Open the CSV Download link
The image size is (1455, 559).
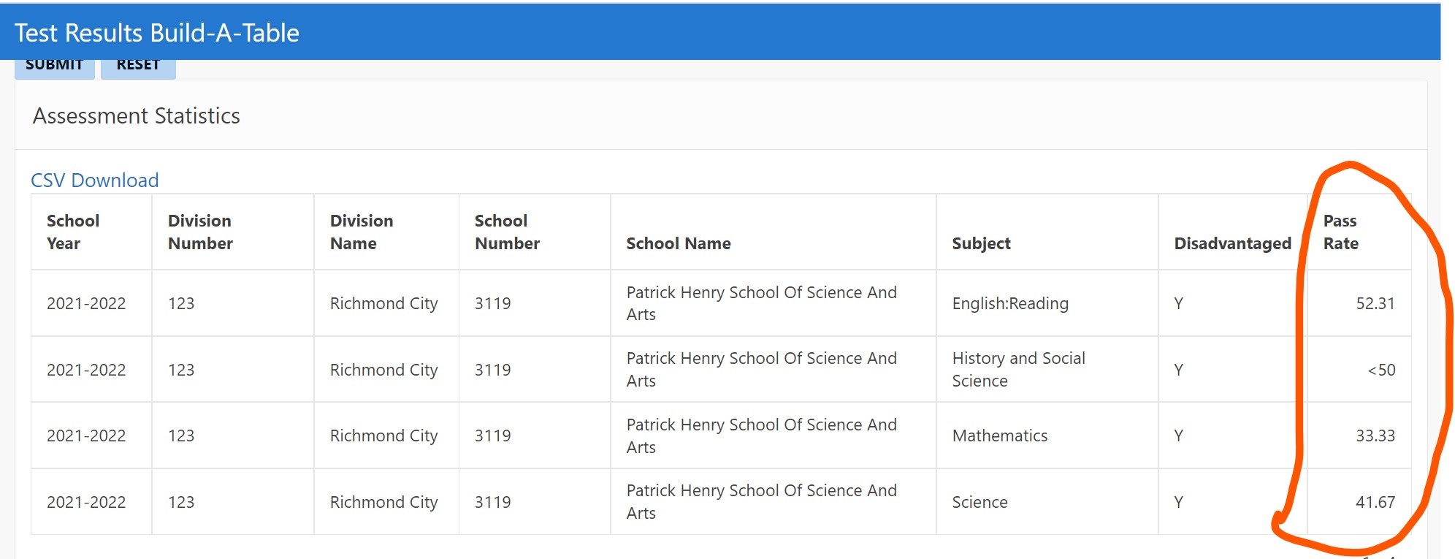coord(95,180)
